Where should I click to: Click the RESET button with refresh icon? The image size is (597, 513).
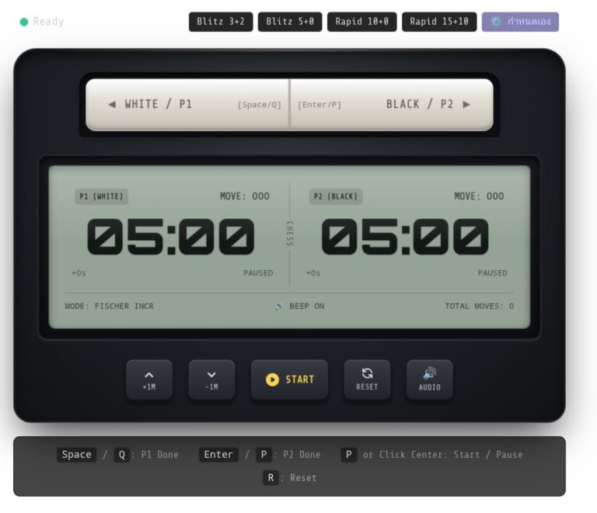click(x=367, y=380)
